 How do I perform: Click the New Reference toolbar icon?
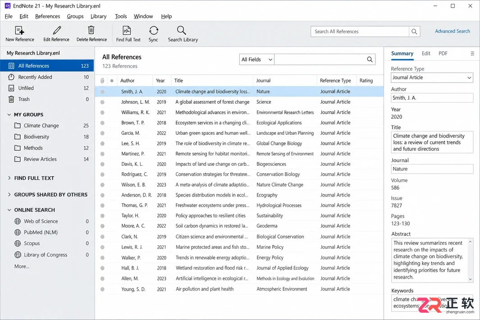(x=19, y=30)
